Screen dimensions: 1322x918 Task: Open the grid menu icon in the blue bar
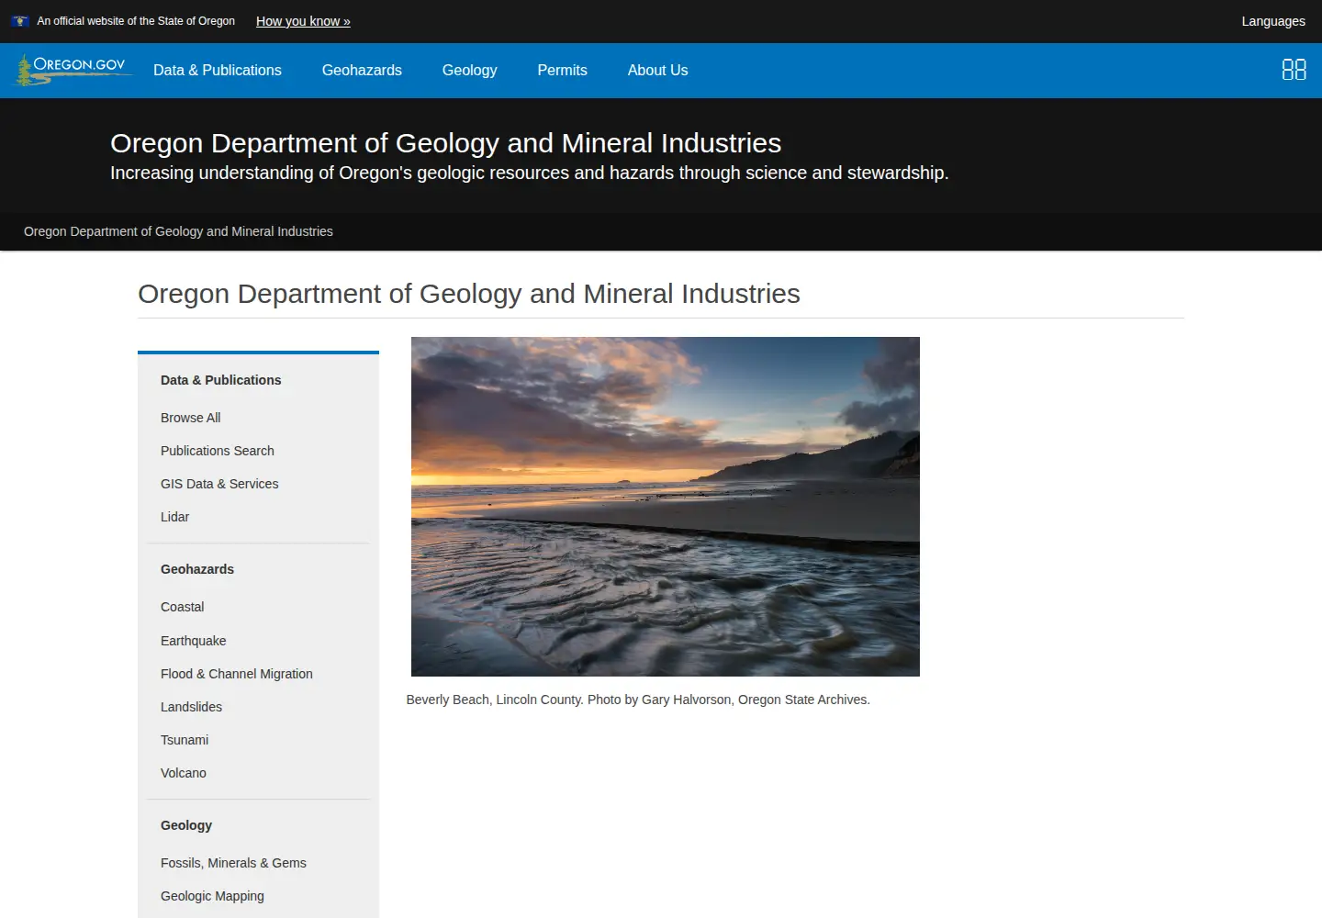(1294, 70)
